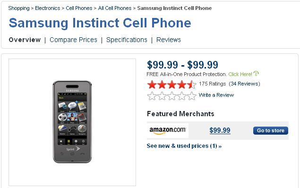Click the Go to store button
300x188 pixels.
[x=271, y=130]
